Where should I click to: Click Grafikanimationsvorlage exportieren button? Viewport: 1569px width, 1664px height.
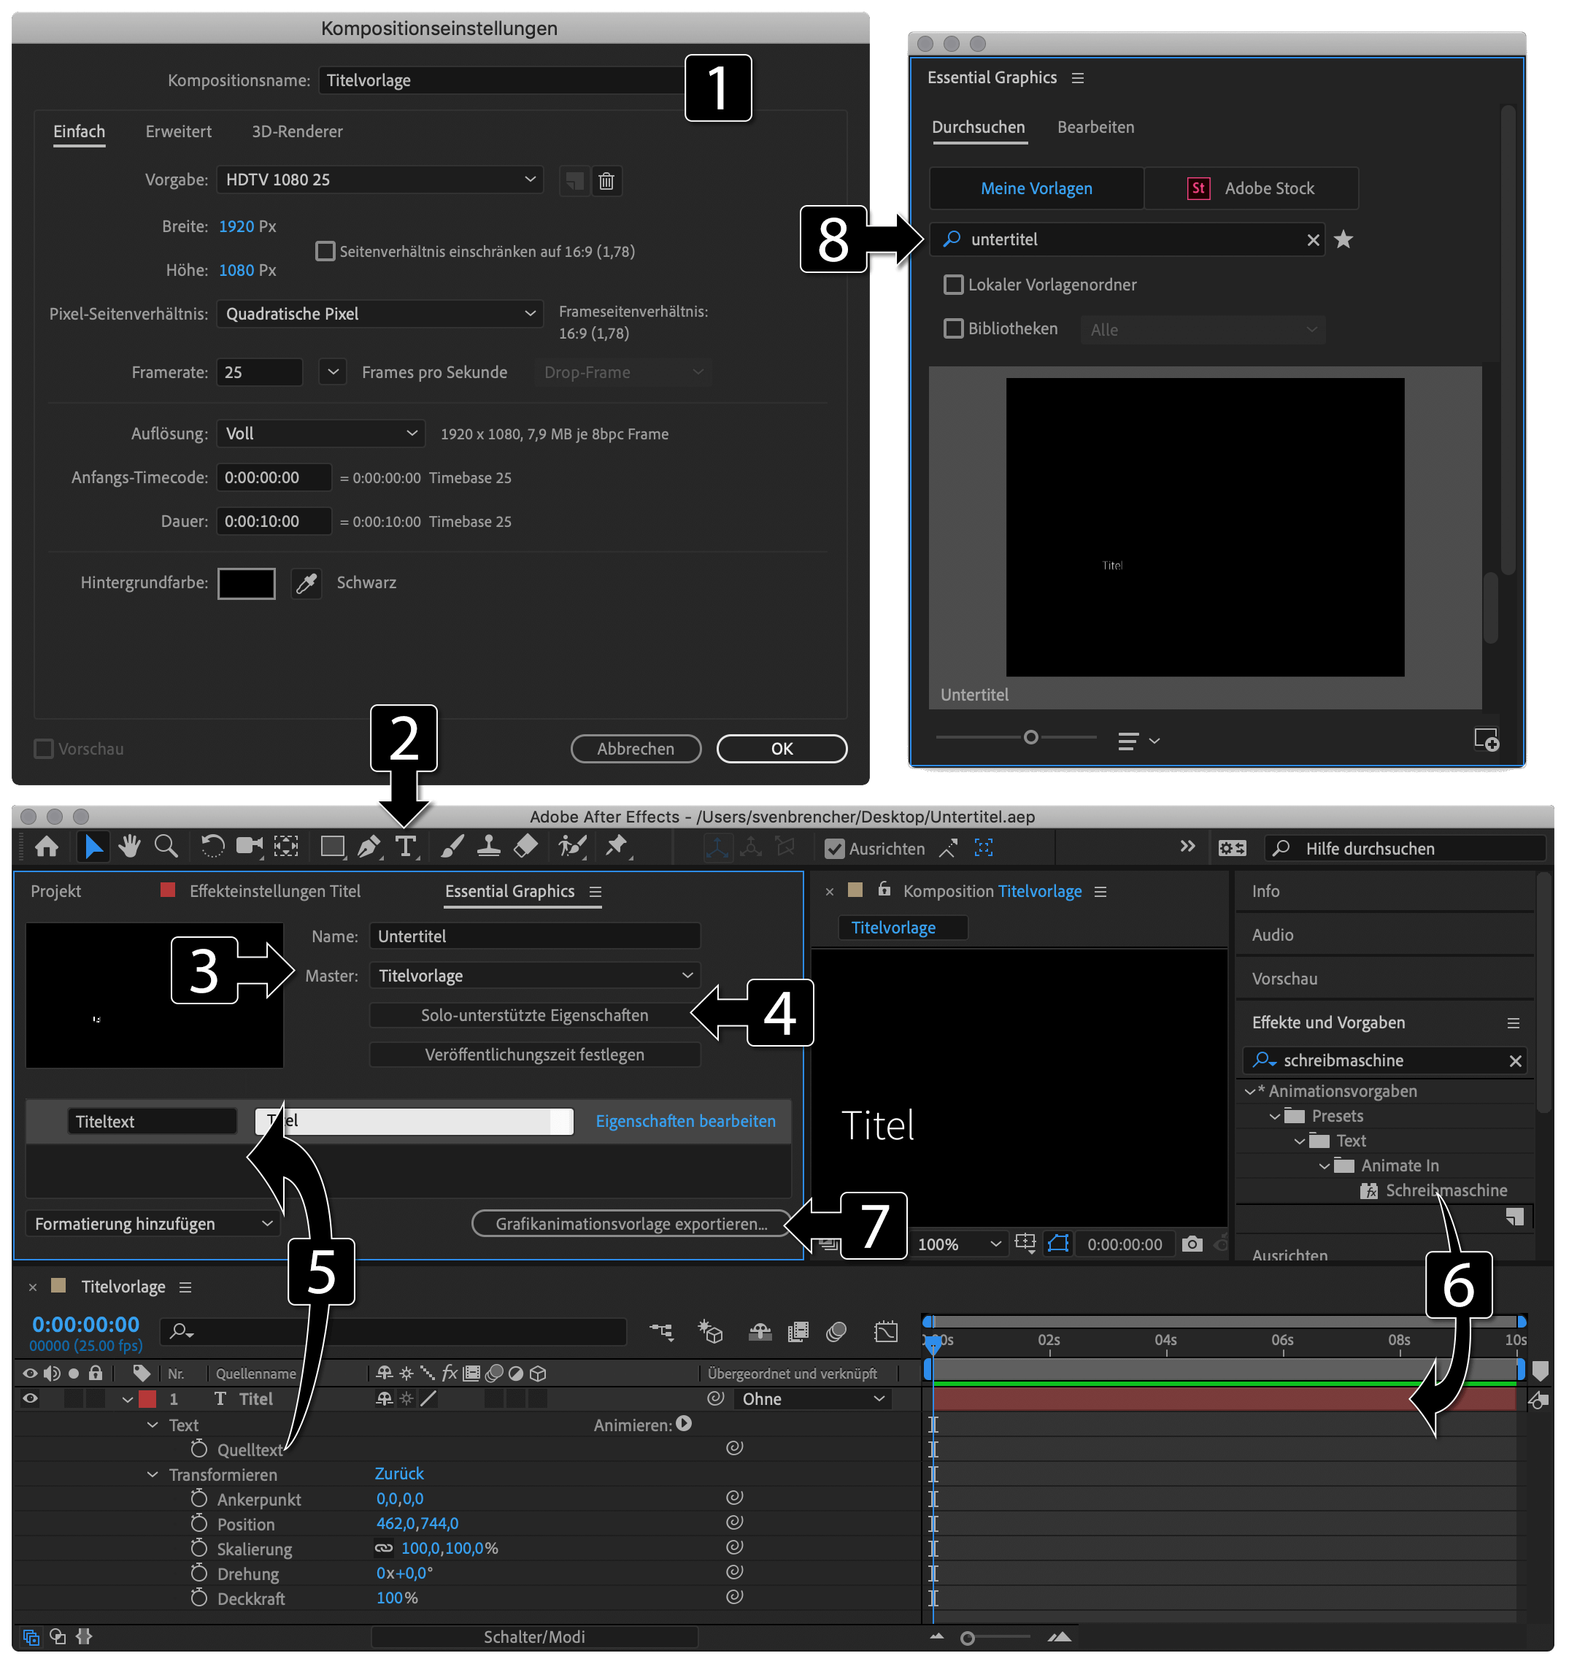632,1224
